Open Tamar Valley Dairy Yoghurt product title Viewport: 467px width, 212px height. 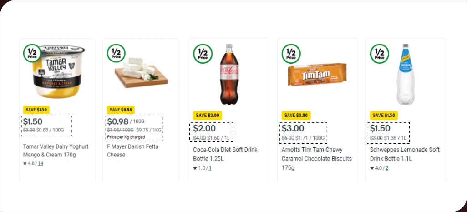pos(56,151)
